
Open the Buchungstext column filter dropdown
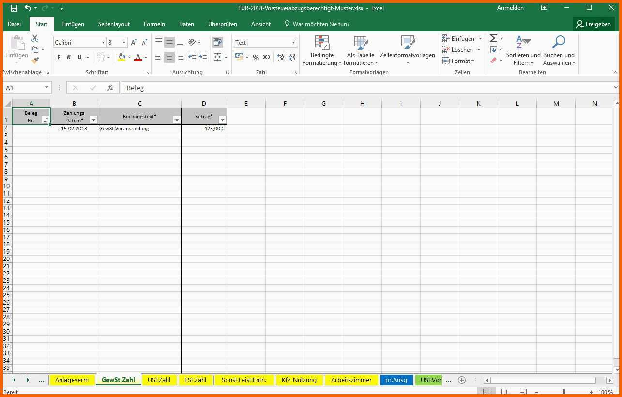tap(177, 120)
